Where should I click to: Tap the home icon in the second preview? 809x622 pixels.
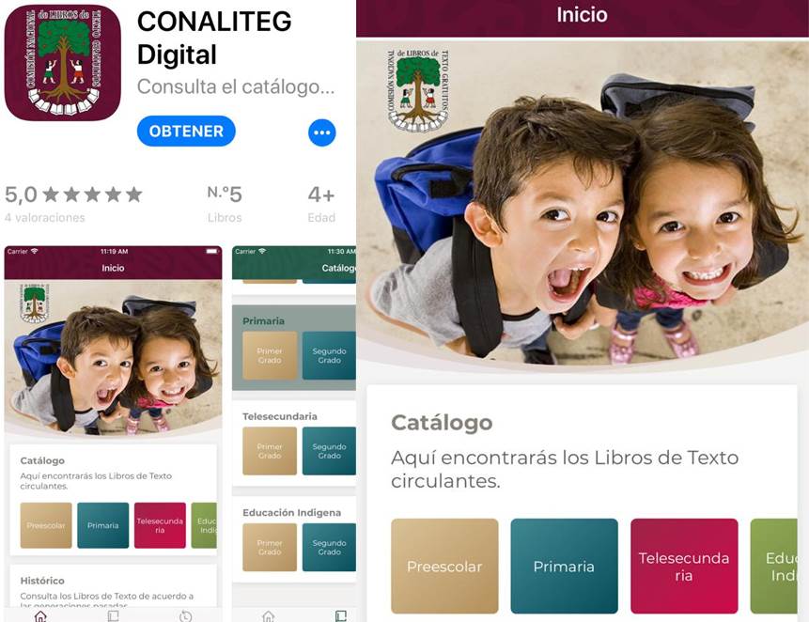(269, 615)
